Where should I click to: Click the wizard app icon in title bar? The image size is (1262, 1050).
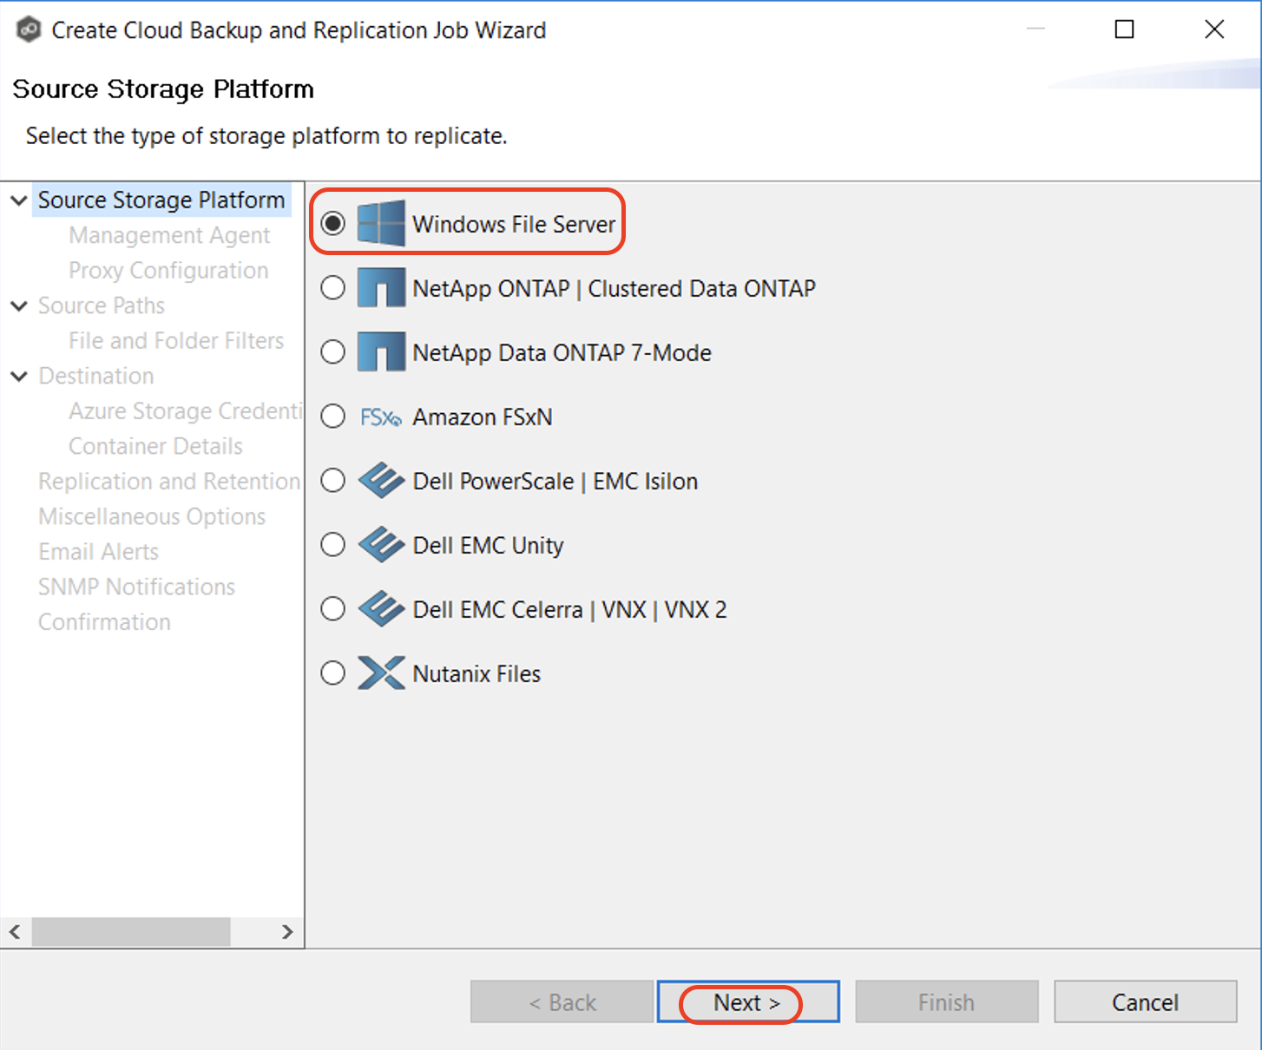(29, 30)
